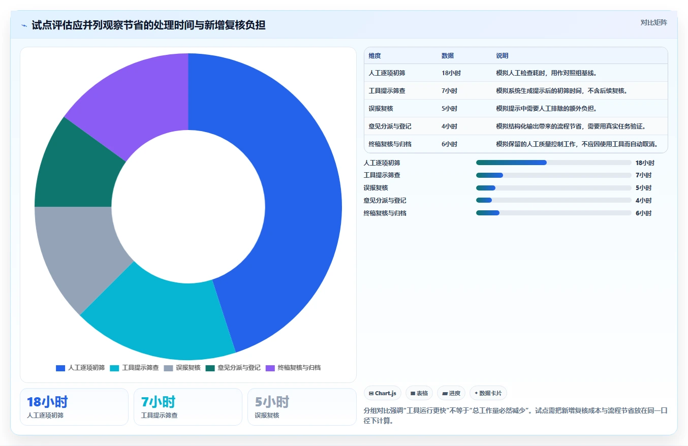The width and height of the screenshot is (688, 446).
Task: Click description starting 模拟系统生成提示后的初筛时间
Action: point(563,91)
